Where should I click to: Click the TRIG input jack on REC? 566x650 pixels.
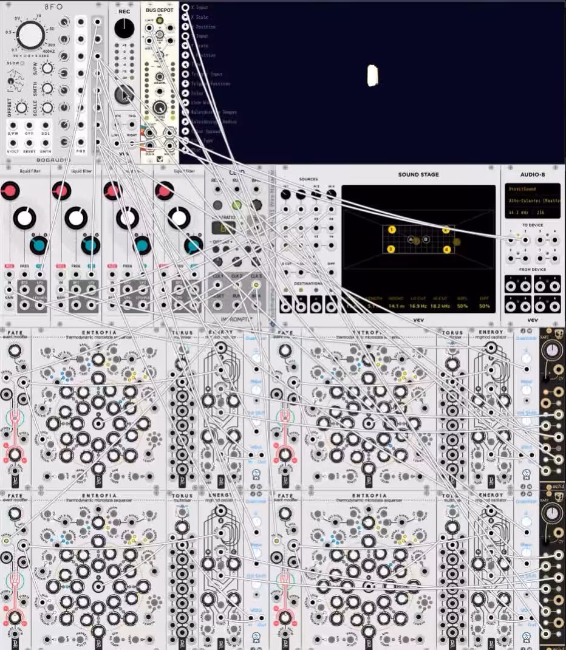click(132, 124)
